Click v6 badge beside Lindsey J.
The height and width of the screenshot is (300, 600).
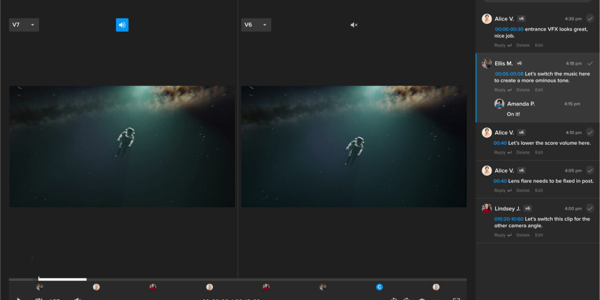click(x=527, y=209)
